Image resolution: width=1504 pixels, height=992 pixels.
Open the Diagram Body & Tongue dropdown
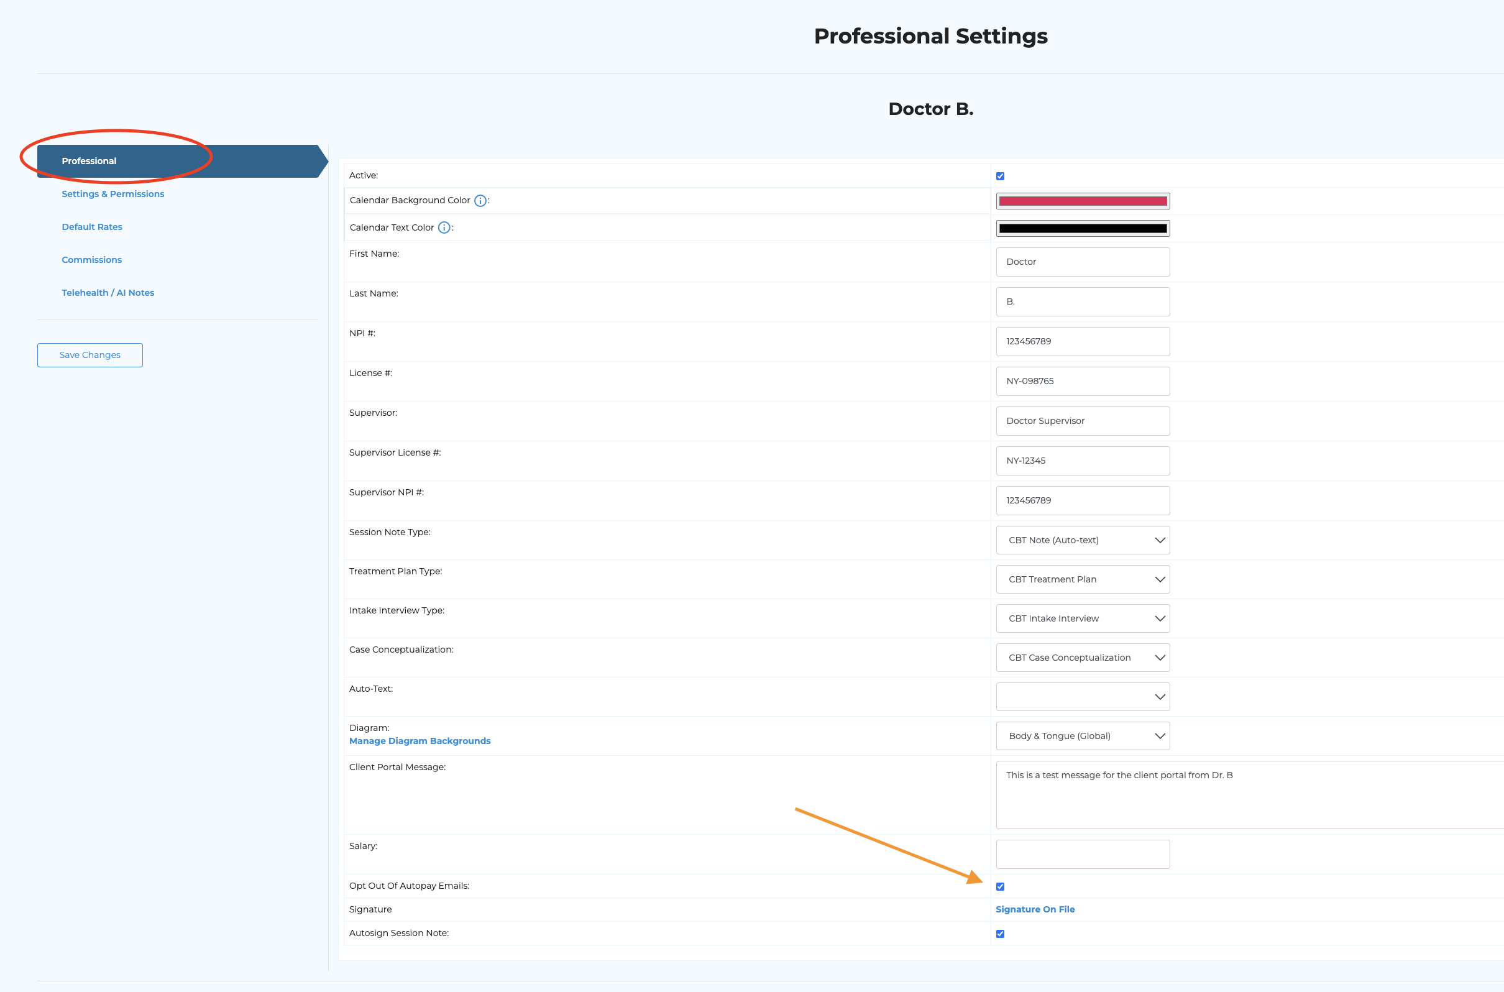coord(1082,737)
